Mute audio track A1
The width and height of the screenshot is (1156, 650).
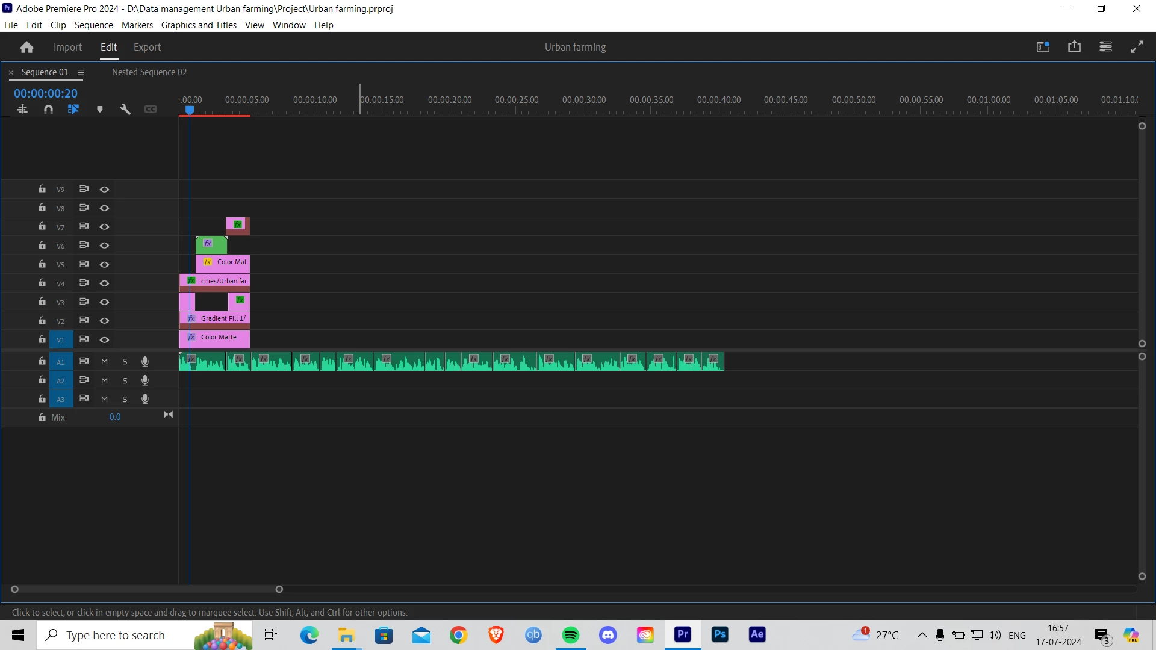[x=104, y=362]
